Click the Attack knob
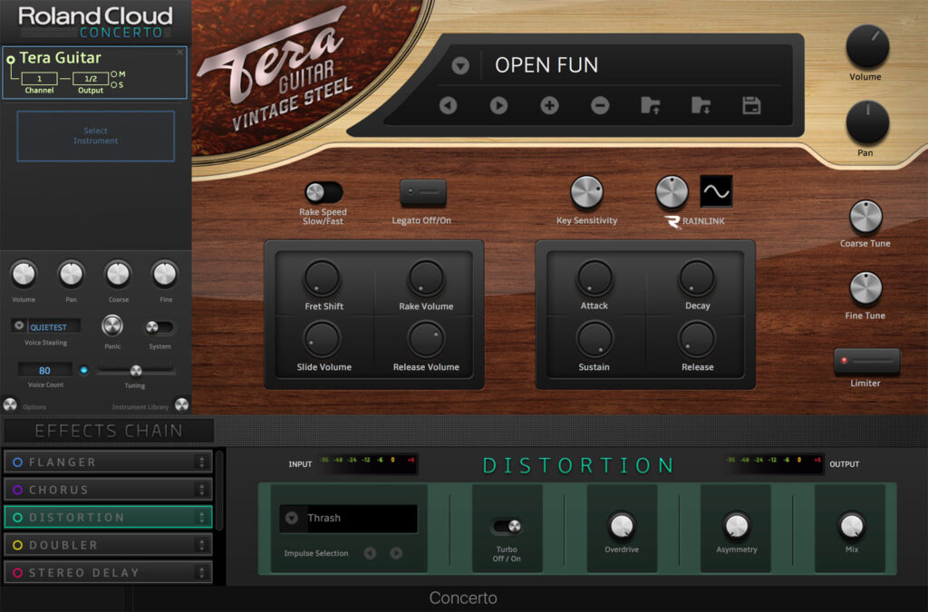This screenshot has width=928, height=612. point(594,278)
